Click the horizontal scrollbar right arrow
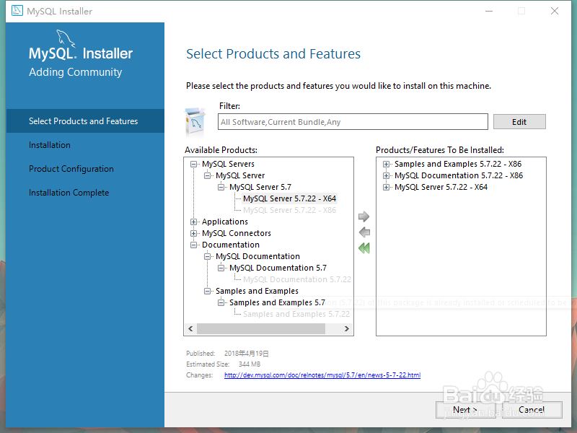The height and width of the screenshot is (433, 577). click(347, 328)
